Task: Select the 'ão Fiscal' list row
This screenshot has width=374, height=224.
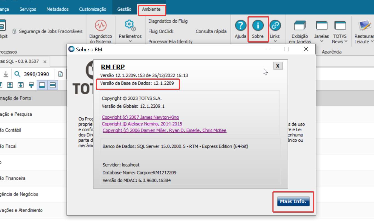Action: point(33,146)
